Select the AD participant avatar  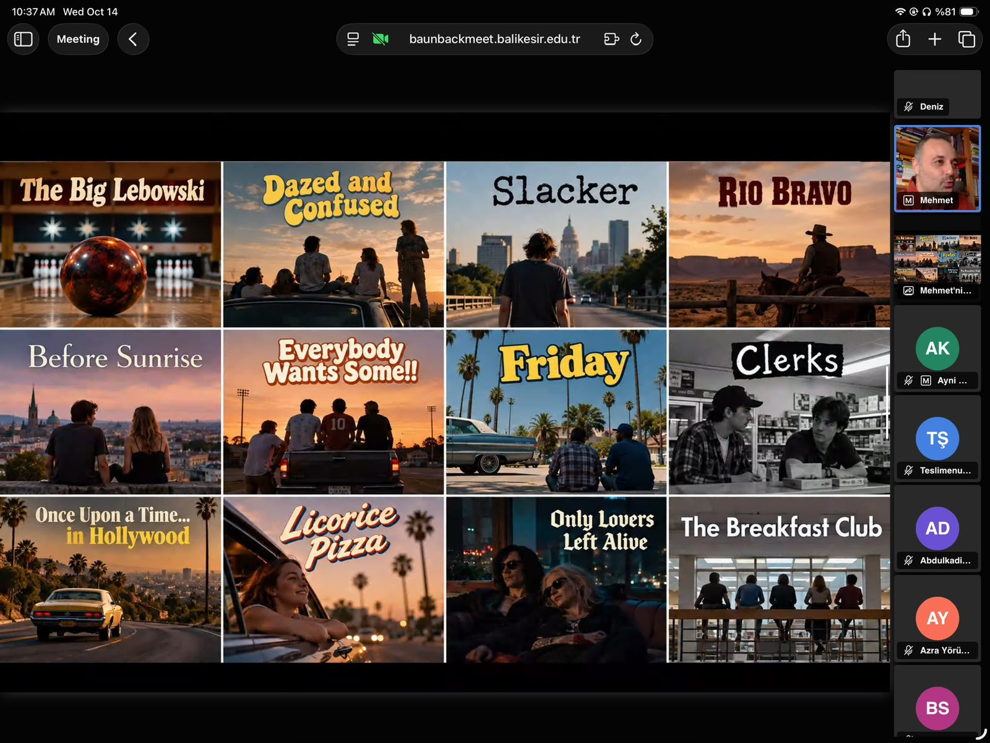[937, 528]
